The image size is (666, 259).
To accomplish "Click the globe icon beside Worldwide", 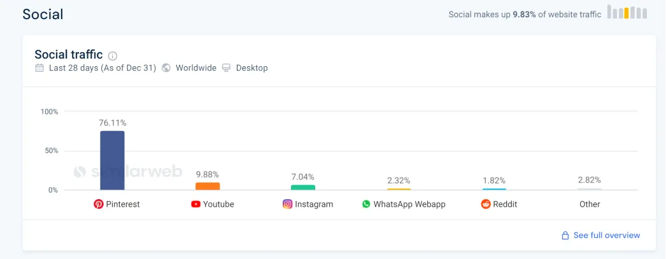I will (x=167, y=68).
